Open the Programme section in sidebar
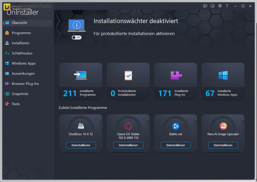 (x=21, y=33)
